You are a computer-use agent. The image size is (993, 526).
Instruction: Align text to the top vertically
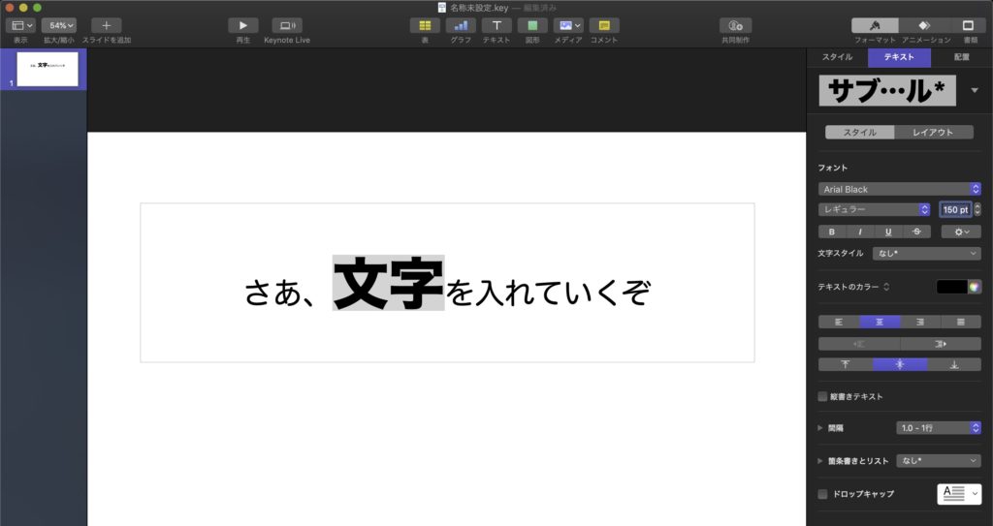tap(846, 364)
